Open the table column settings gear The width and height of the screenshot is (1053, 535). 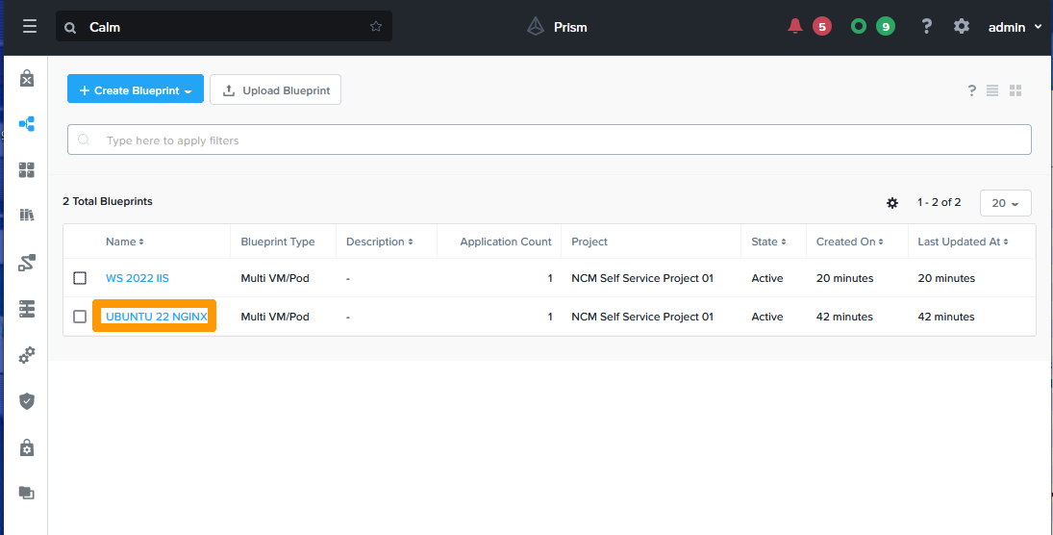pyautogui.click(x=891, y=203)
